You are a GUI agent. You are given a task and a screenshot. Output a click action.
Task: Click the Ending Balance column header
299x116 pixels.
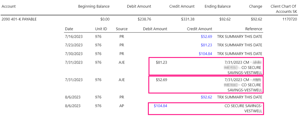pyautogui.click(x=218, y=6)
